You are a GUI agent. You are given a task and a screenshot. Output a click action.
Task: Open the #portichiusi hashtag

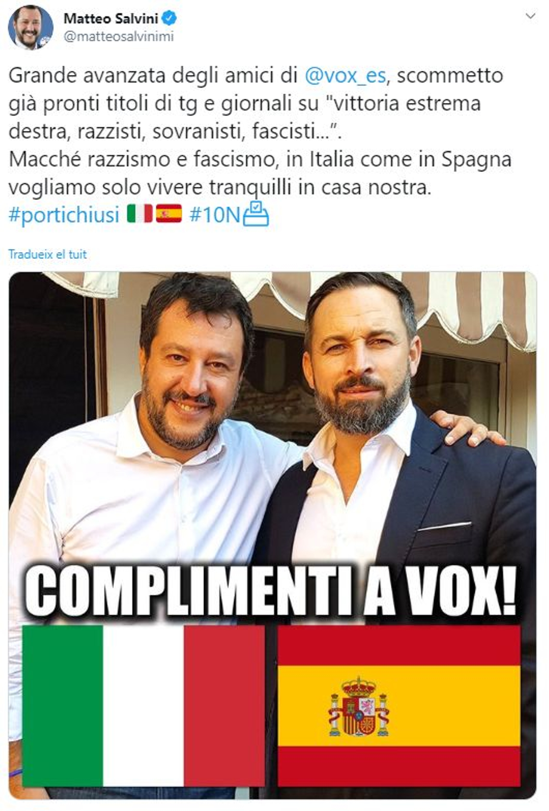pyautogui.click(x=64, y=215)
